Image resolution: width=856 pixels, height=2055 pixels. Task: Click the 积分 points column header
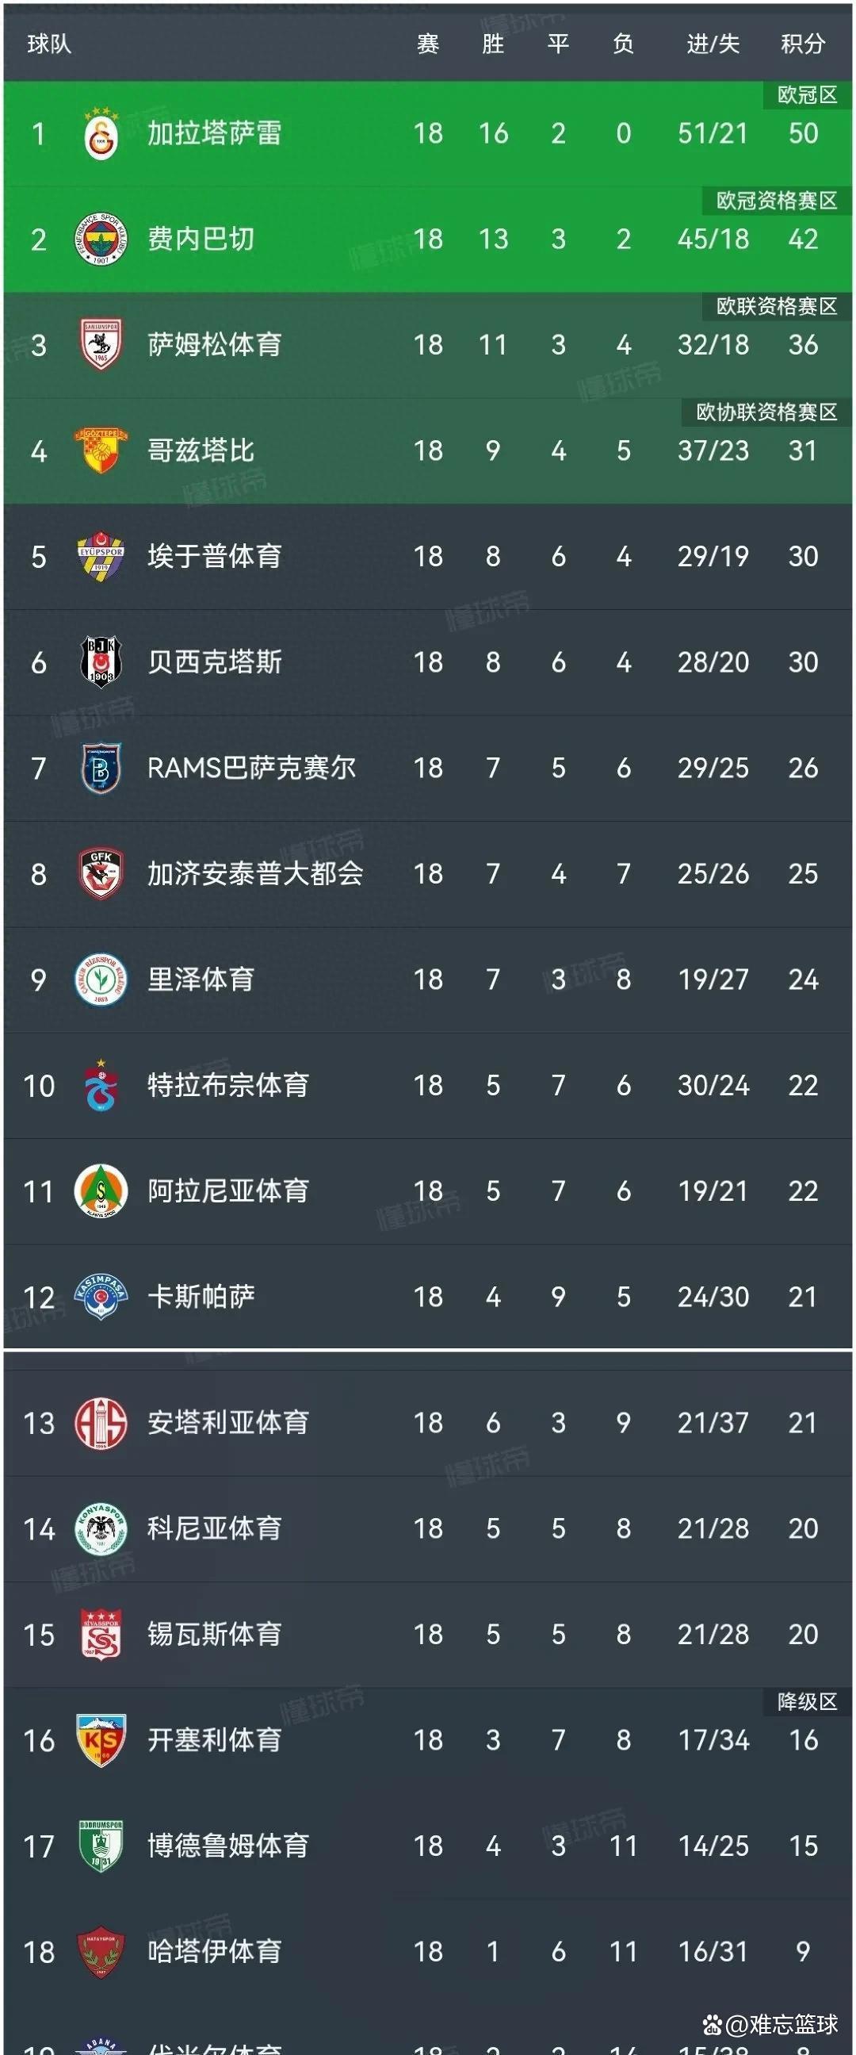(x=803, y=45)
